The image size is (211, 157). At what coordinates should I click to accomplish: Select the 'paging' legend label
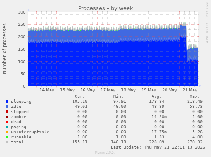tap(19, 127)
